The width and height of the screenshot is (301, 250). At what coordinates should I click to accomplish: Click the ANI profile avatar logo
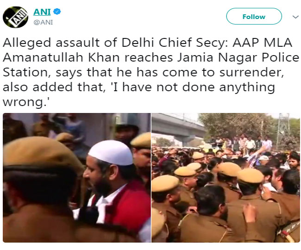click(15, 17)
